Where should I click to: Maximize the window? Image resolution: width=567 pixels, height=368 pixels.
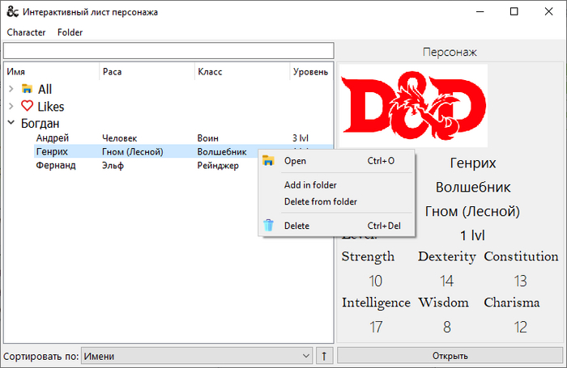(514, 11)
